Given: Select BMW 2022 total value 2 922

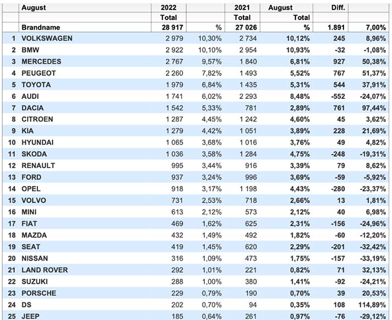Looking at the screenshot, I should 174,50.
